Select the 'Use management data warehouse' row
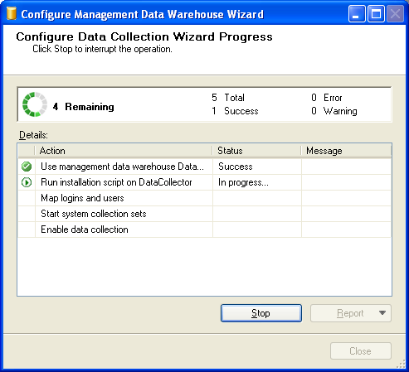 pyautogui.click(x=205, y=167)
